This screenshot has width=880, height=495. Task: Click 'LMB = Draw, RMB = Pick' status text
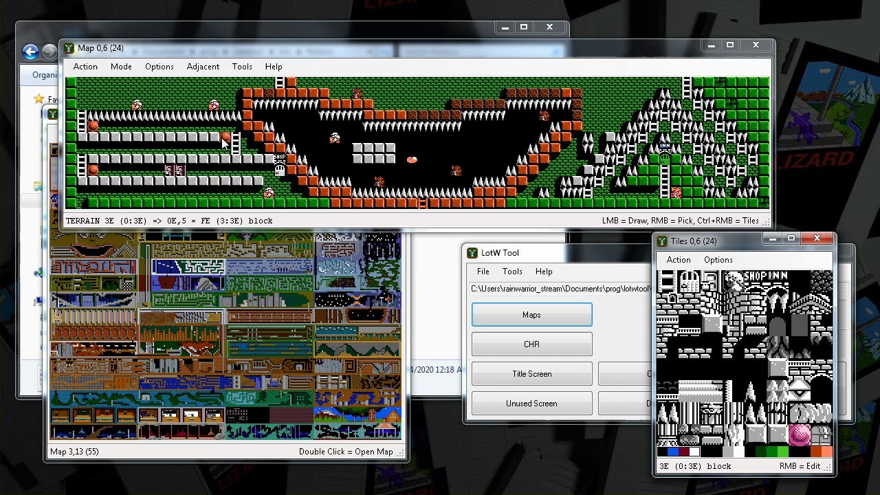(681, 221)
